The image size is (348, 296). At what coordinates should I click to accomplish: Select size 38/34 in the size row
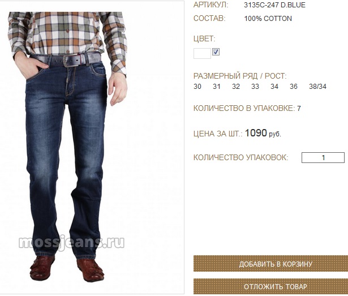[x=317, y=87]
